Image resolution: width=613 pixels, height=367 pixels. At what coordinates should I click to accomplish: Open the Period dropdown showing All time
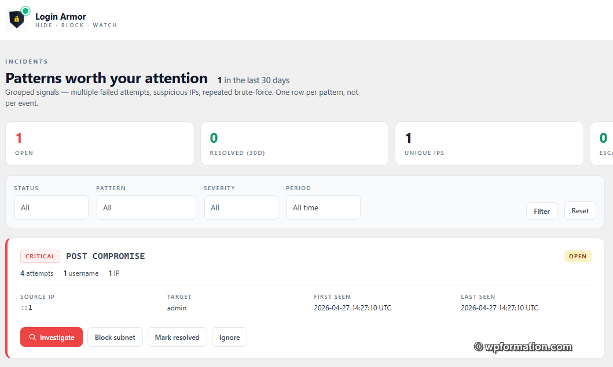tap(324, 207)
